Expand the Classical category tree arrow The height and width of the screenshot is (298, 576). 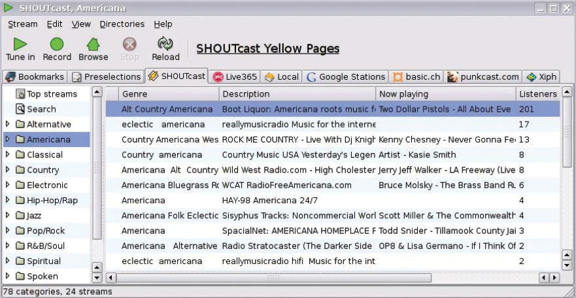tap(8, 155)
